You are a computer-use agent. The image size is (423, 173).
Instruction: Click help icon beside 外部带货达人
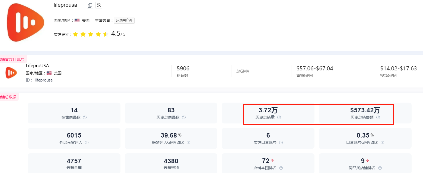tap(87, 142)
